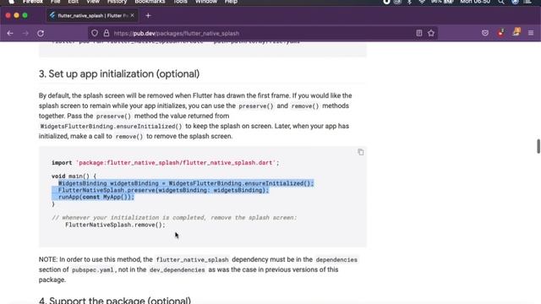Save page to Pocket
The height and width of the screenshot is (304, 541).
click(x=485, y=33)
